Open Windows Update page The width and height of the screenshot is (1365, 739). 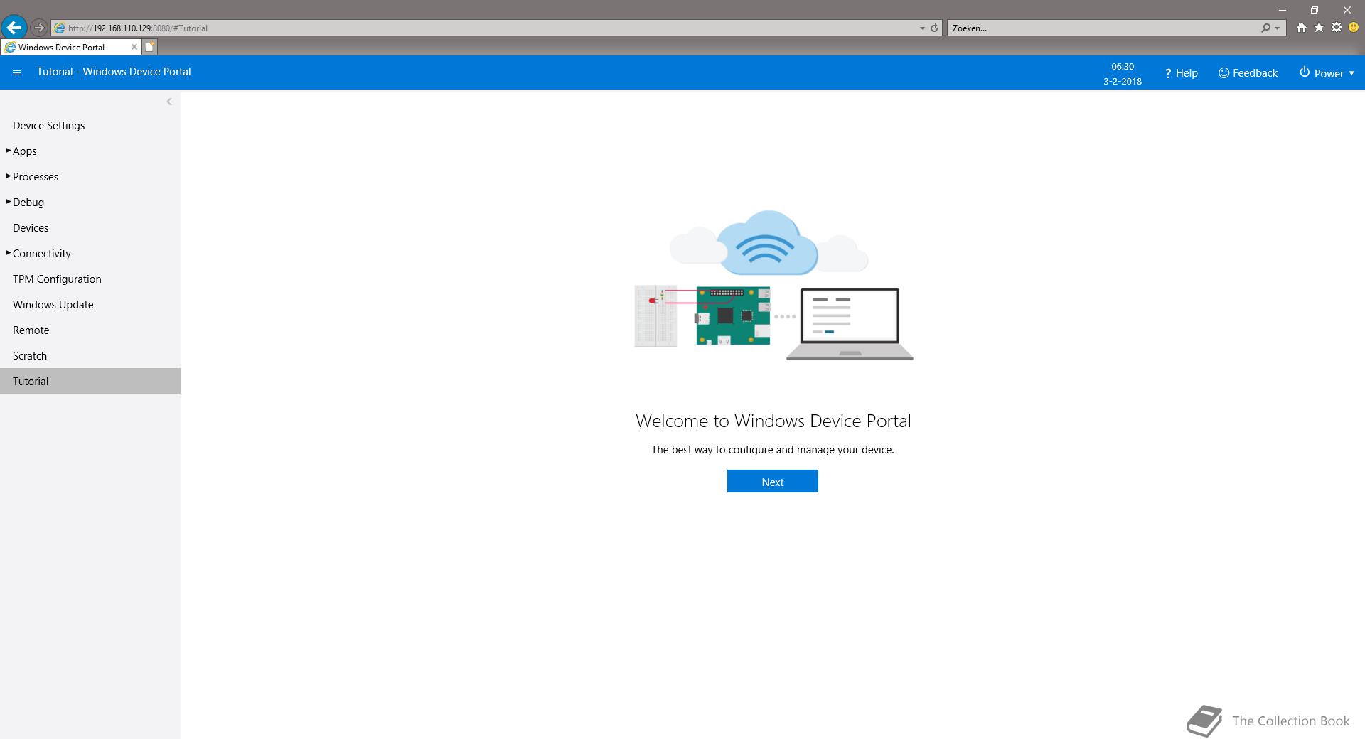point(53,305)
